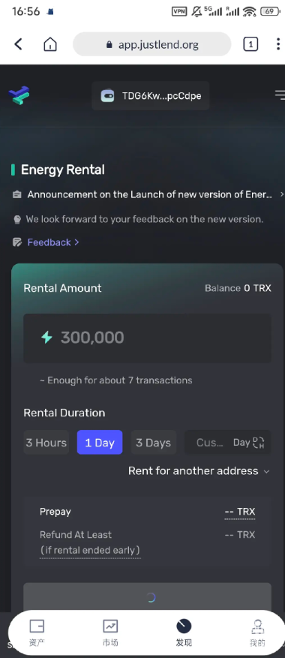This screenshot has height=658, width=285.
Task: Expand the announcement arrow
Action: pyautogui.click(x=282, y=194)
